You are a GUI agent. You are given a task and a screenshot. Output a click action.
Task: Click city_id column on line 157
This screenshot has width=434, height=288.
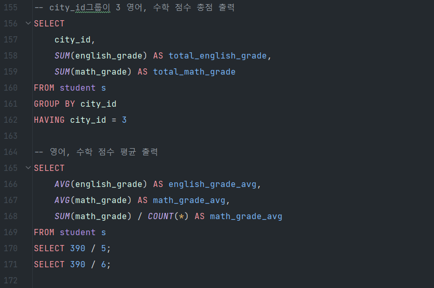coord(73,40)
